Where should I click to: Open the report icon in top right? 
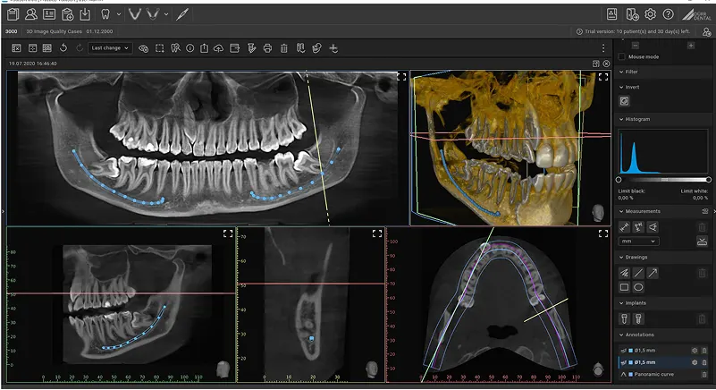[612, 14]
